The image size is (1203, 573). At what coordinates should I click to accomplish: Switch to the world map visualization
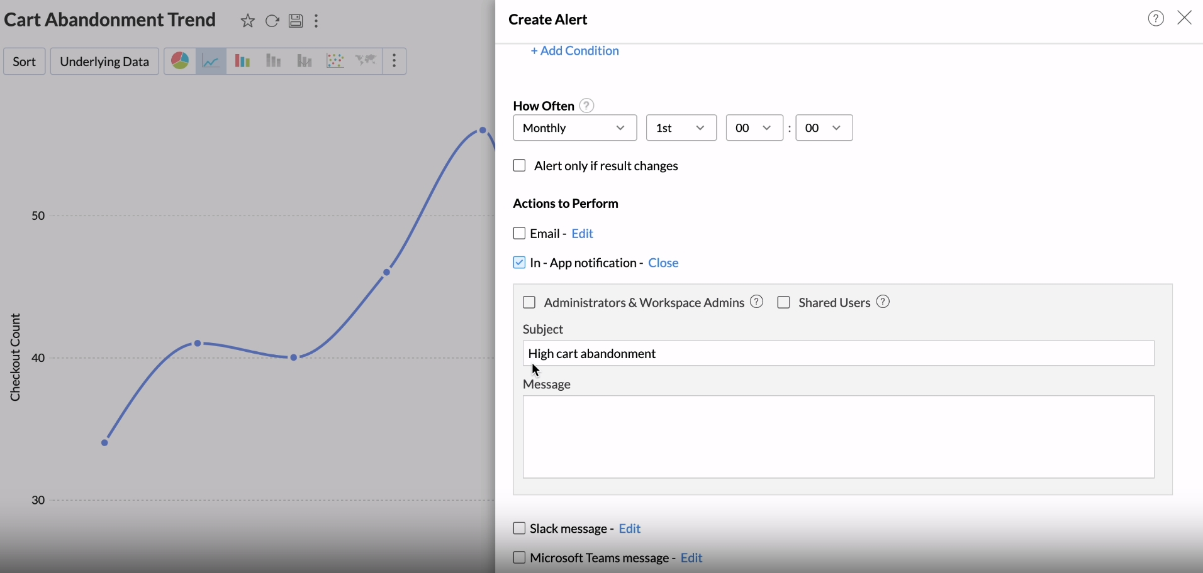click(x=366, y=61)
